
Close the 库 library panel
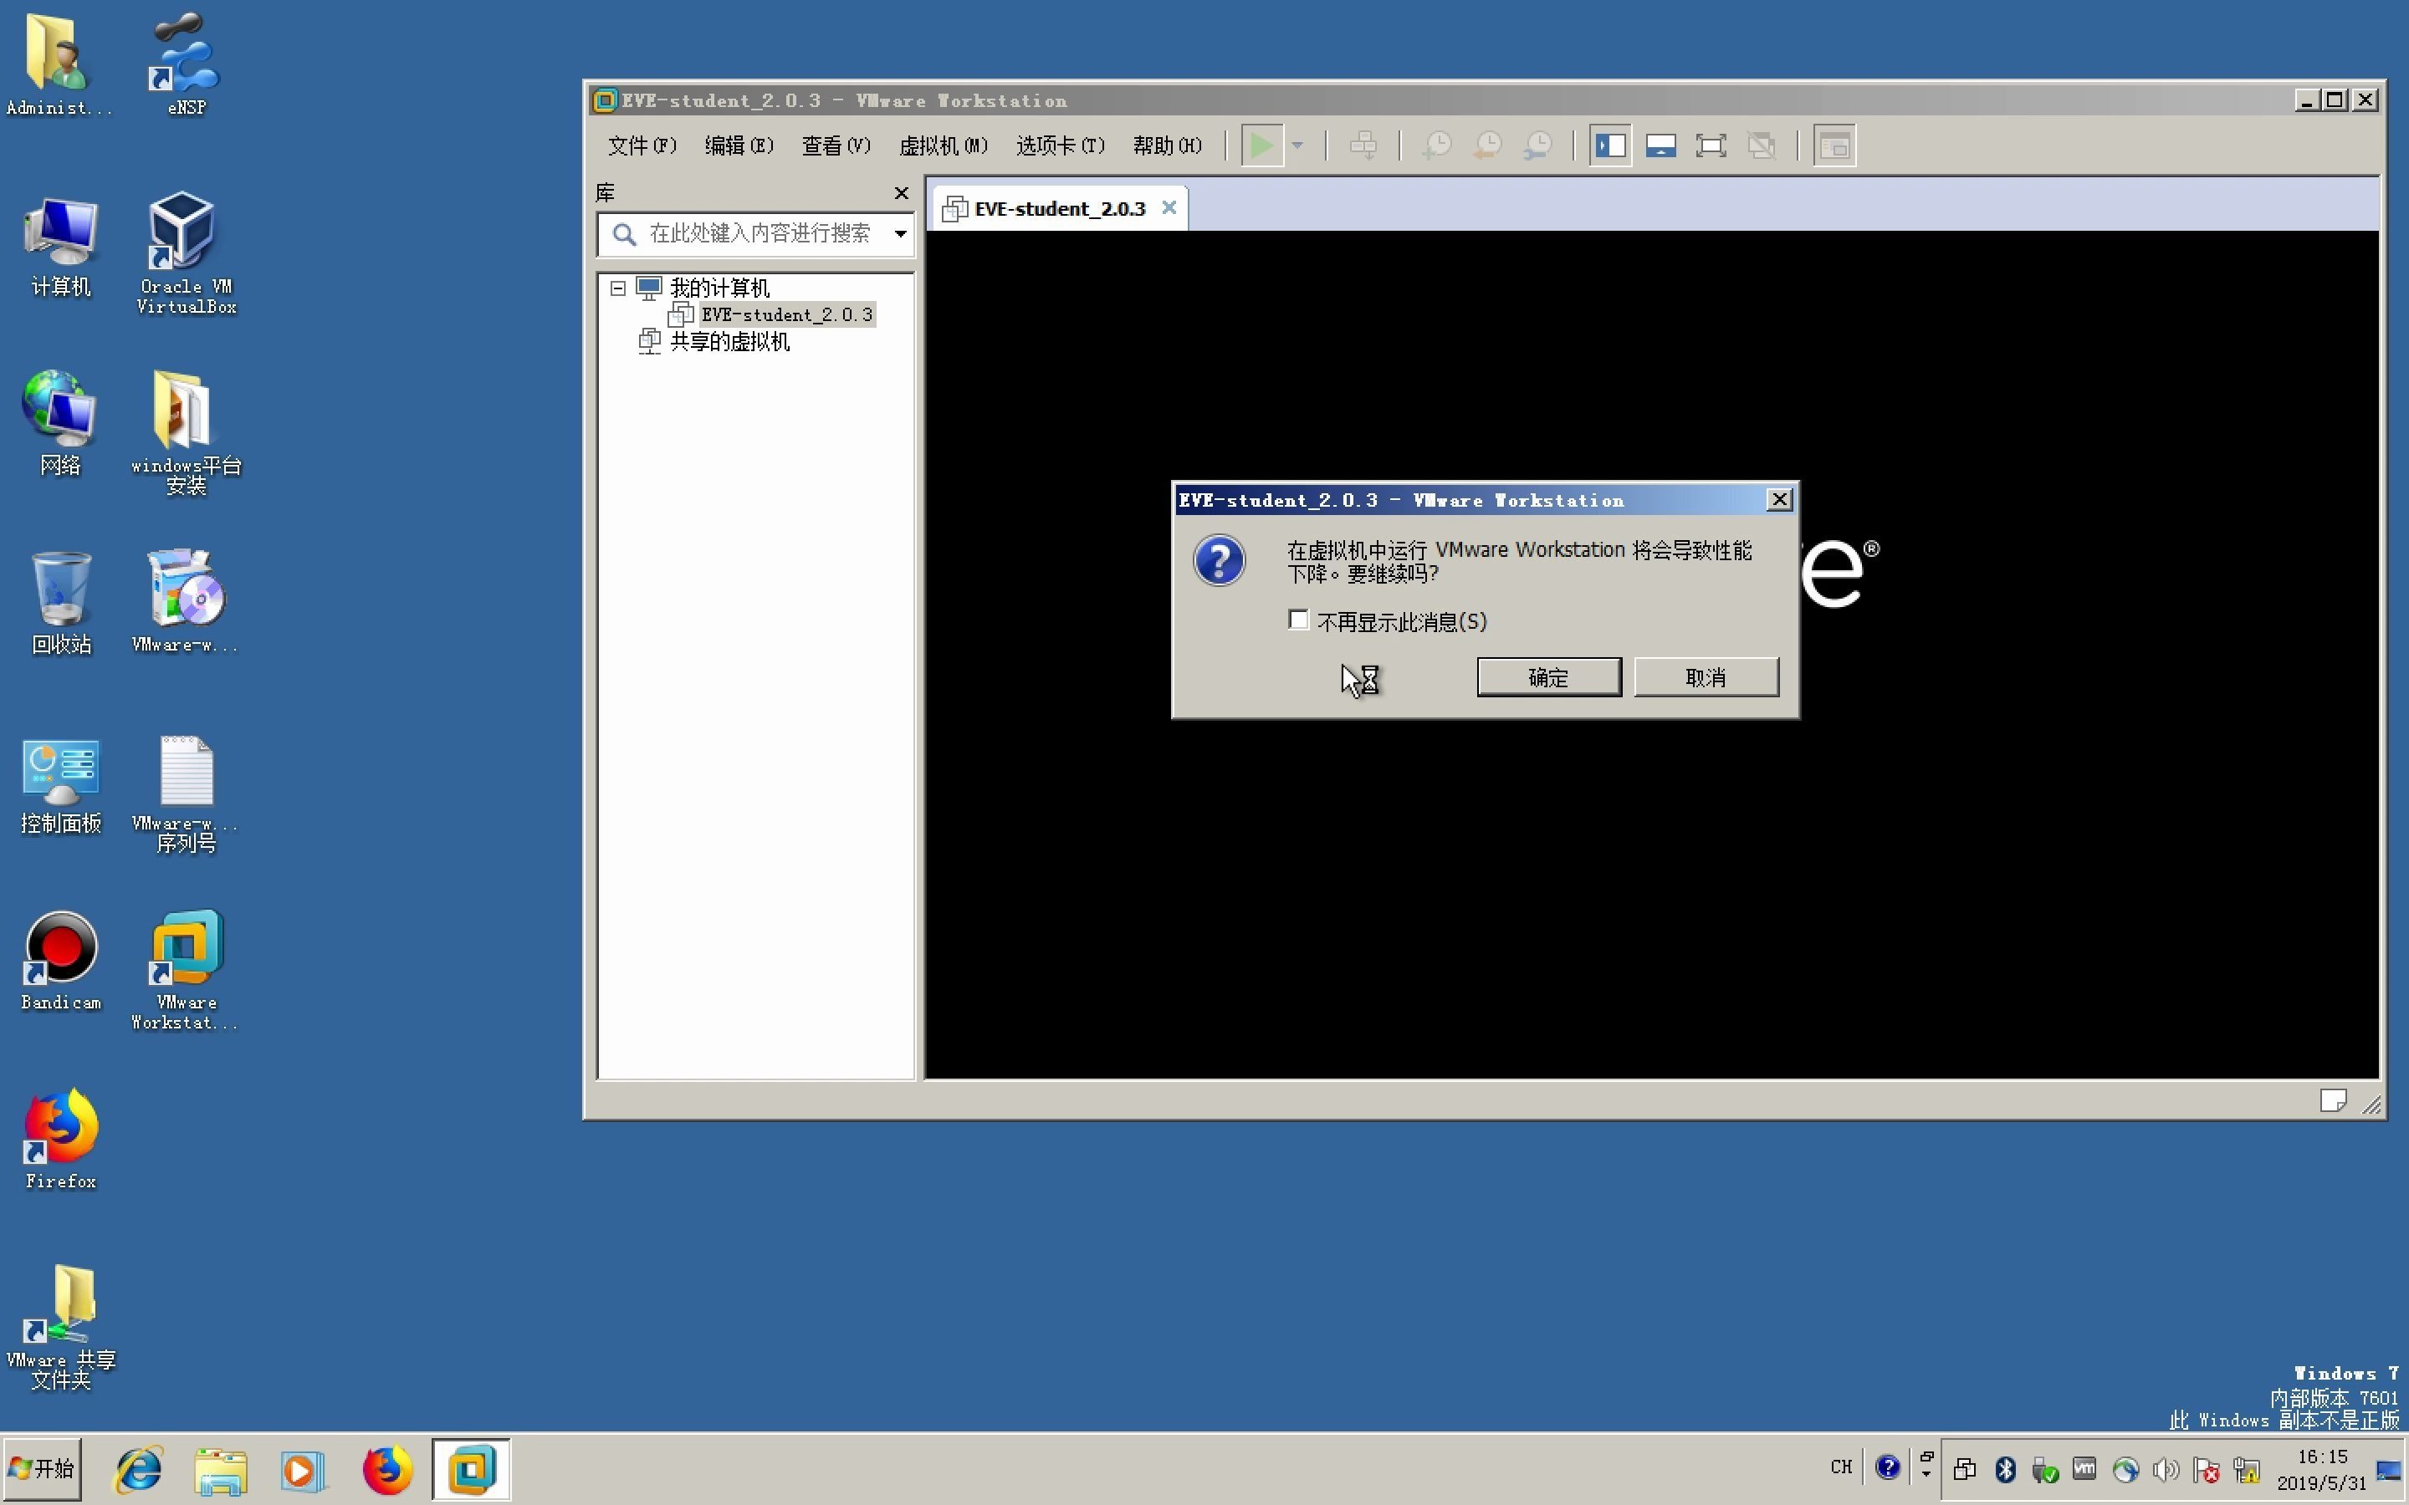click(901, 193)
